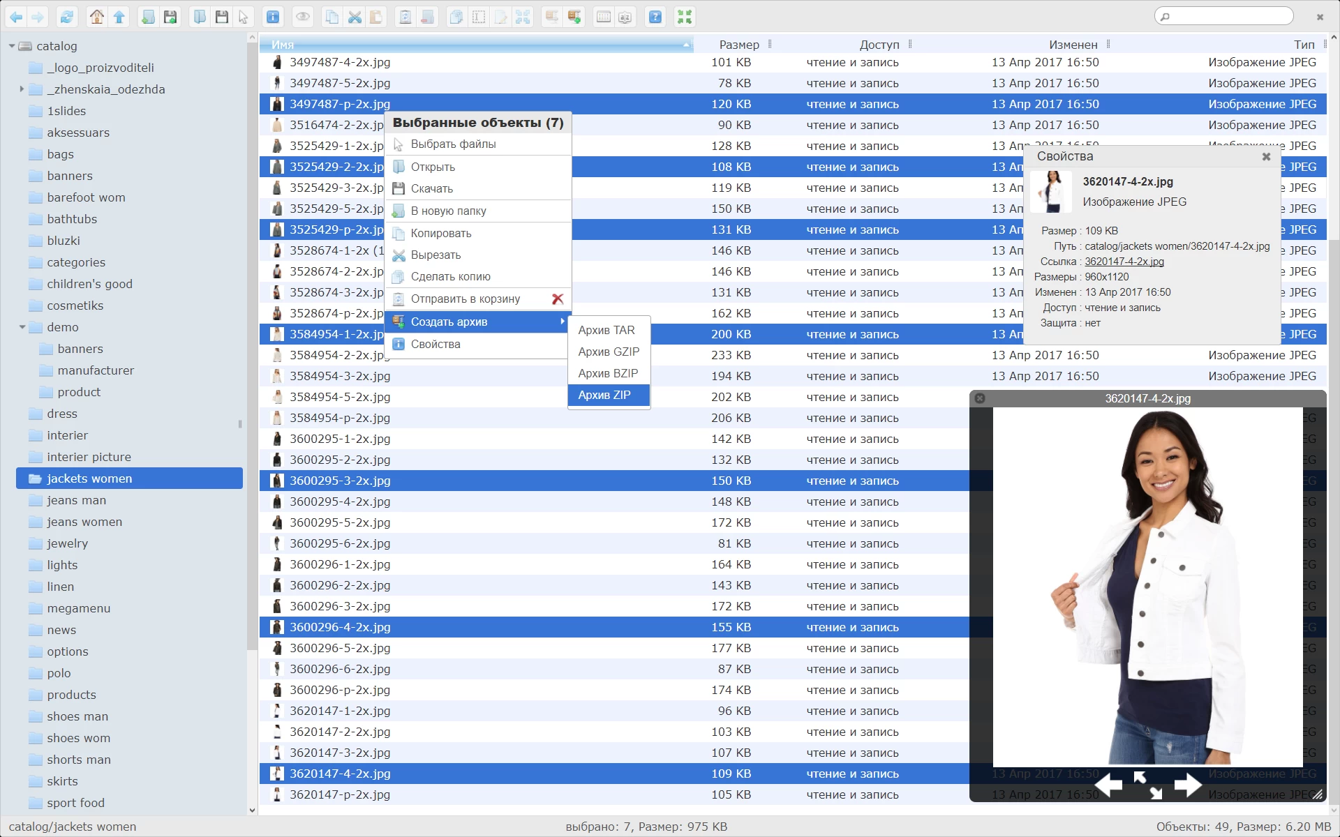Create a new folder via toolbar icon
Viewport: 1340px width, 837px height.
click(148, 17)
